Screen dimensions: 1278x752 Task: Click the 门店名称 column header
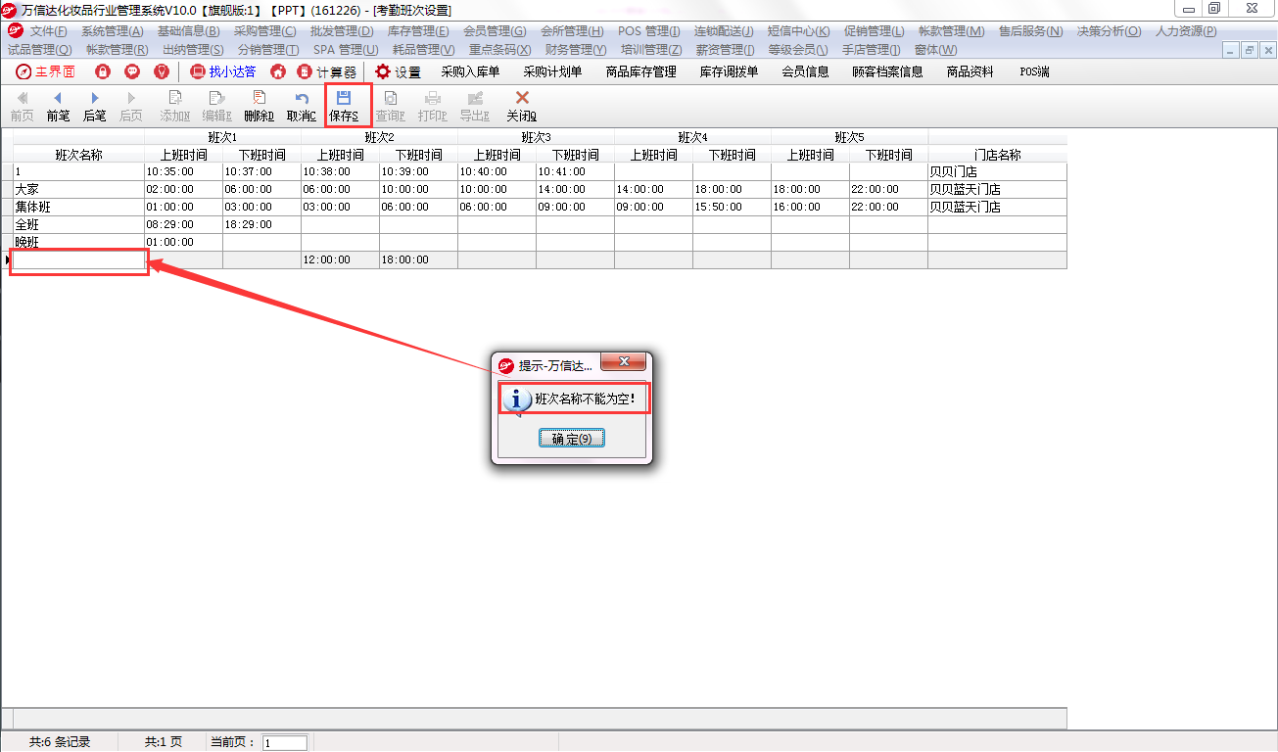point(997,155)
